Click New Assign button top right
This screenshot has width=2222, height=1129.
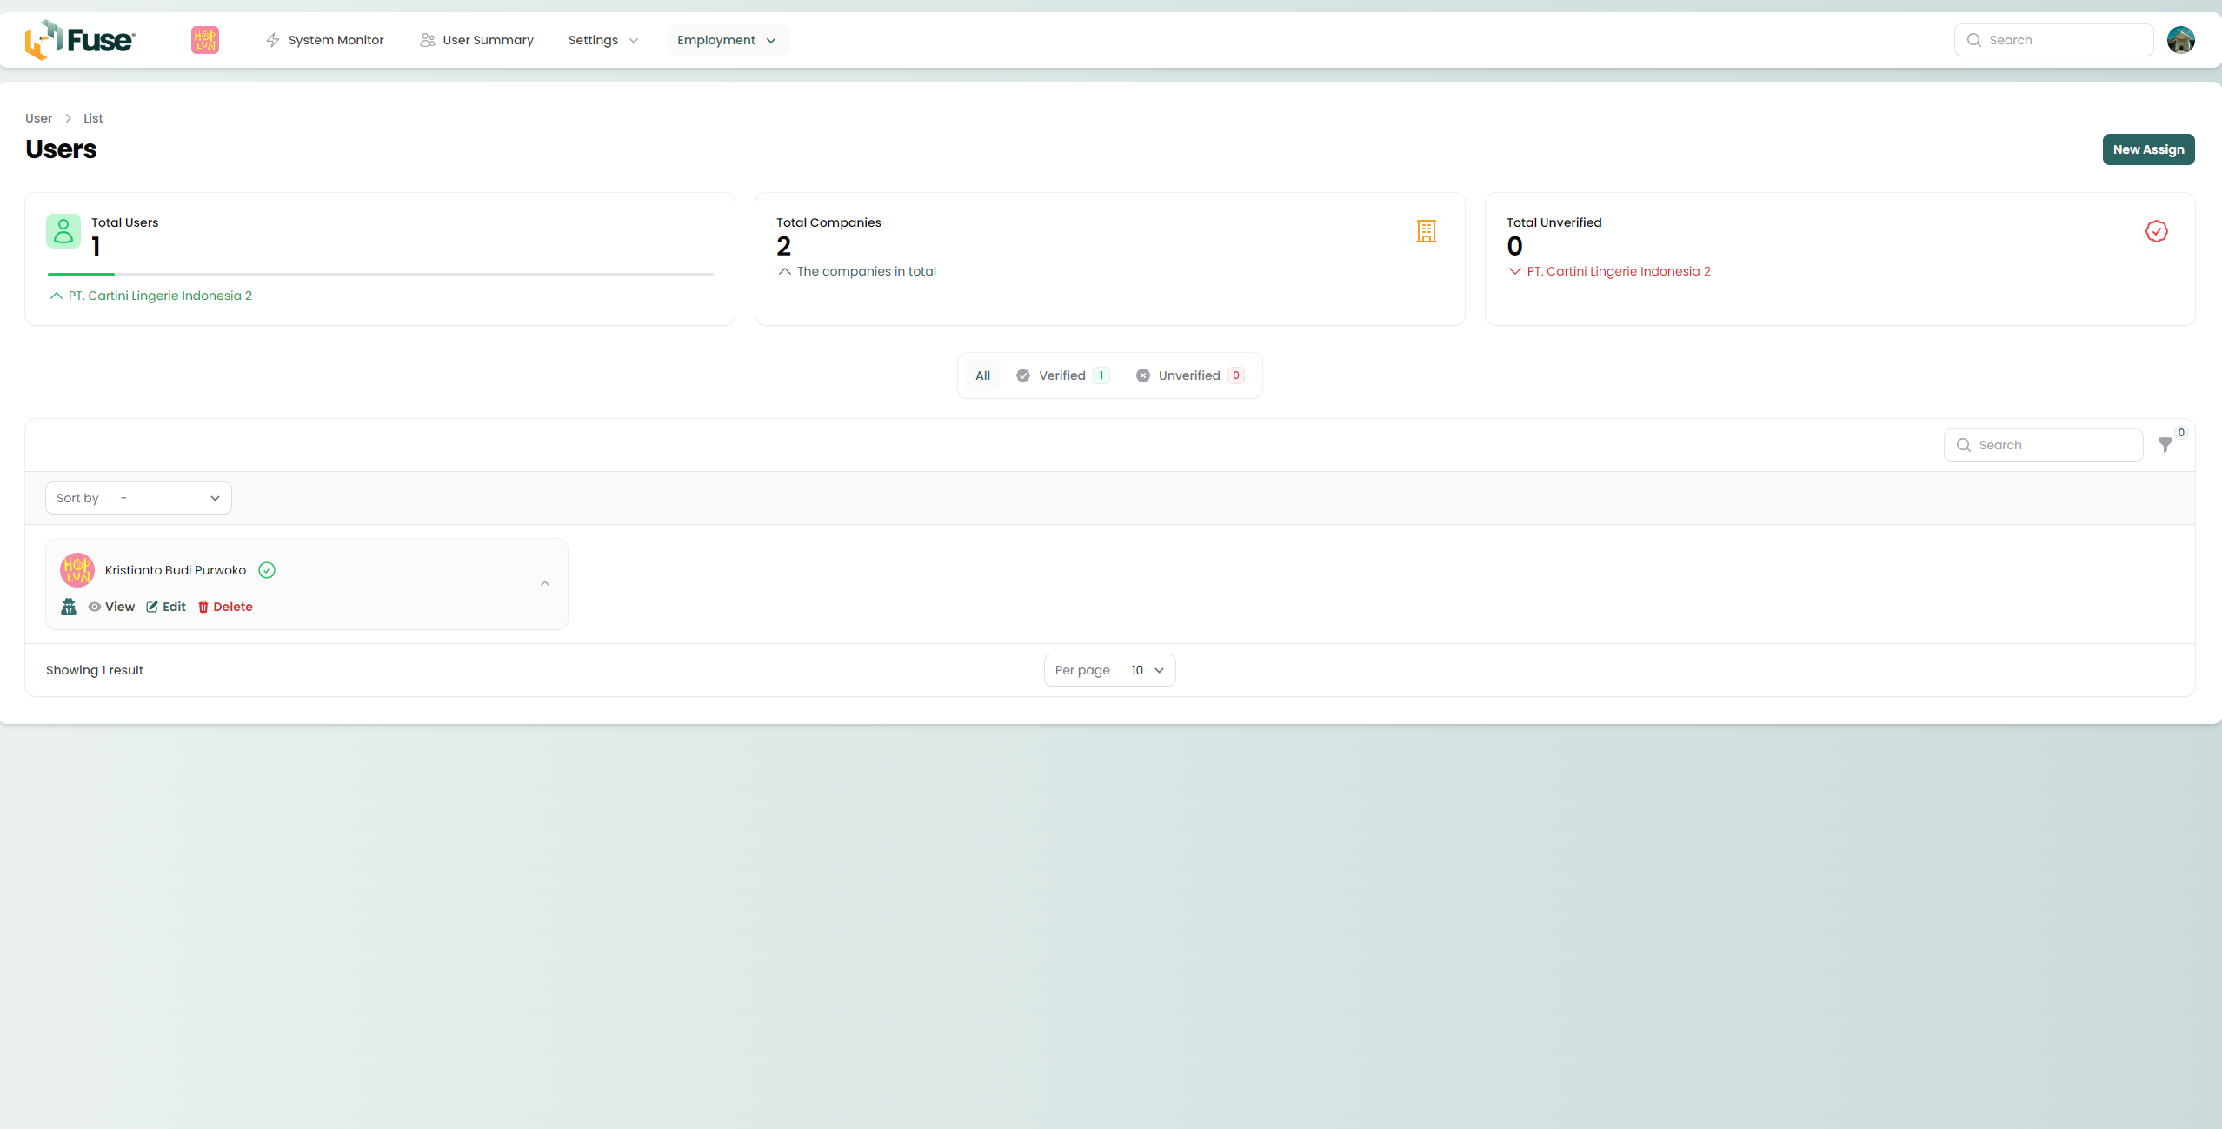(2147, 149)
